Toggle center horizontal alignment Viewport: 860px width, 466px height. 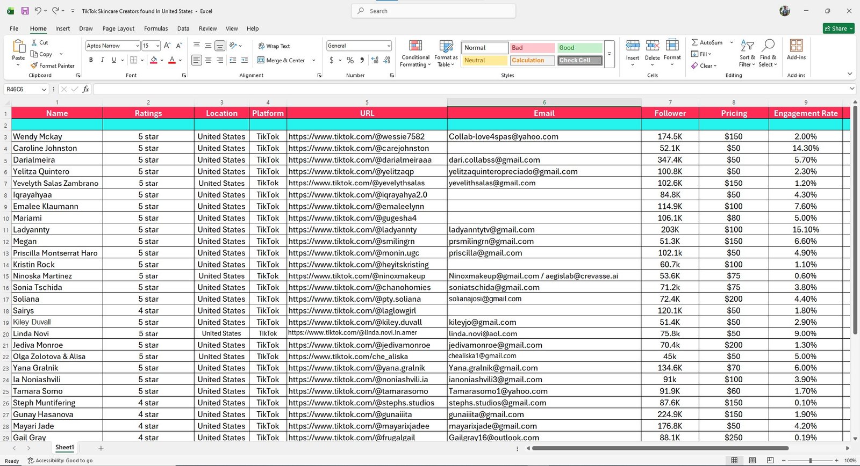pyautogui.click(x=208, y=60)
